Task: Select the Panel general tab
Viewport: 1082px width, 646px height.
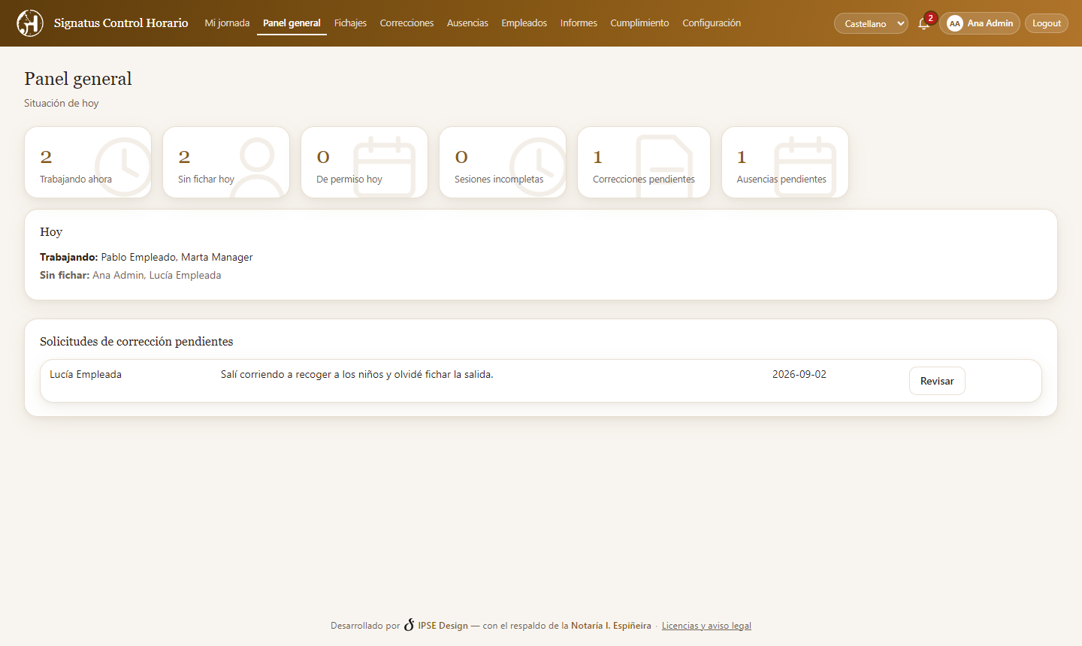Action: (x=292, y=23)
